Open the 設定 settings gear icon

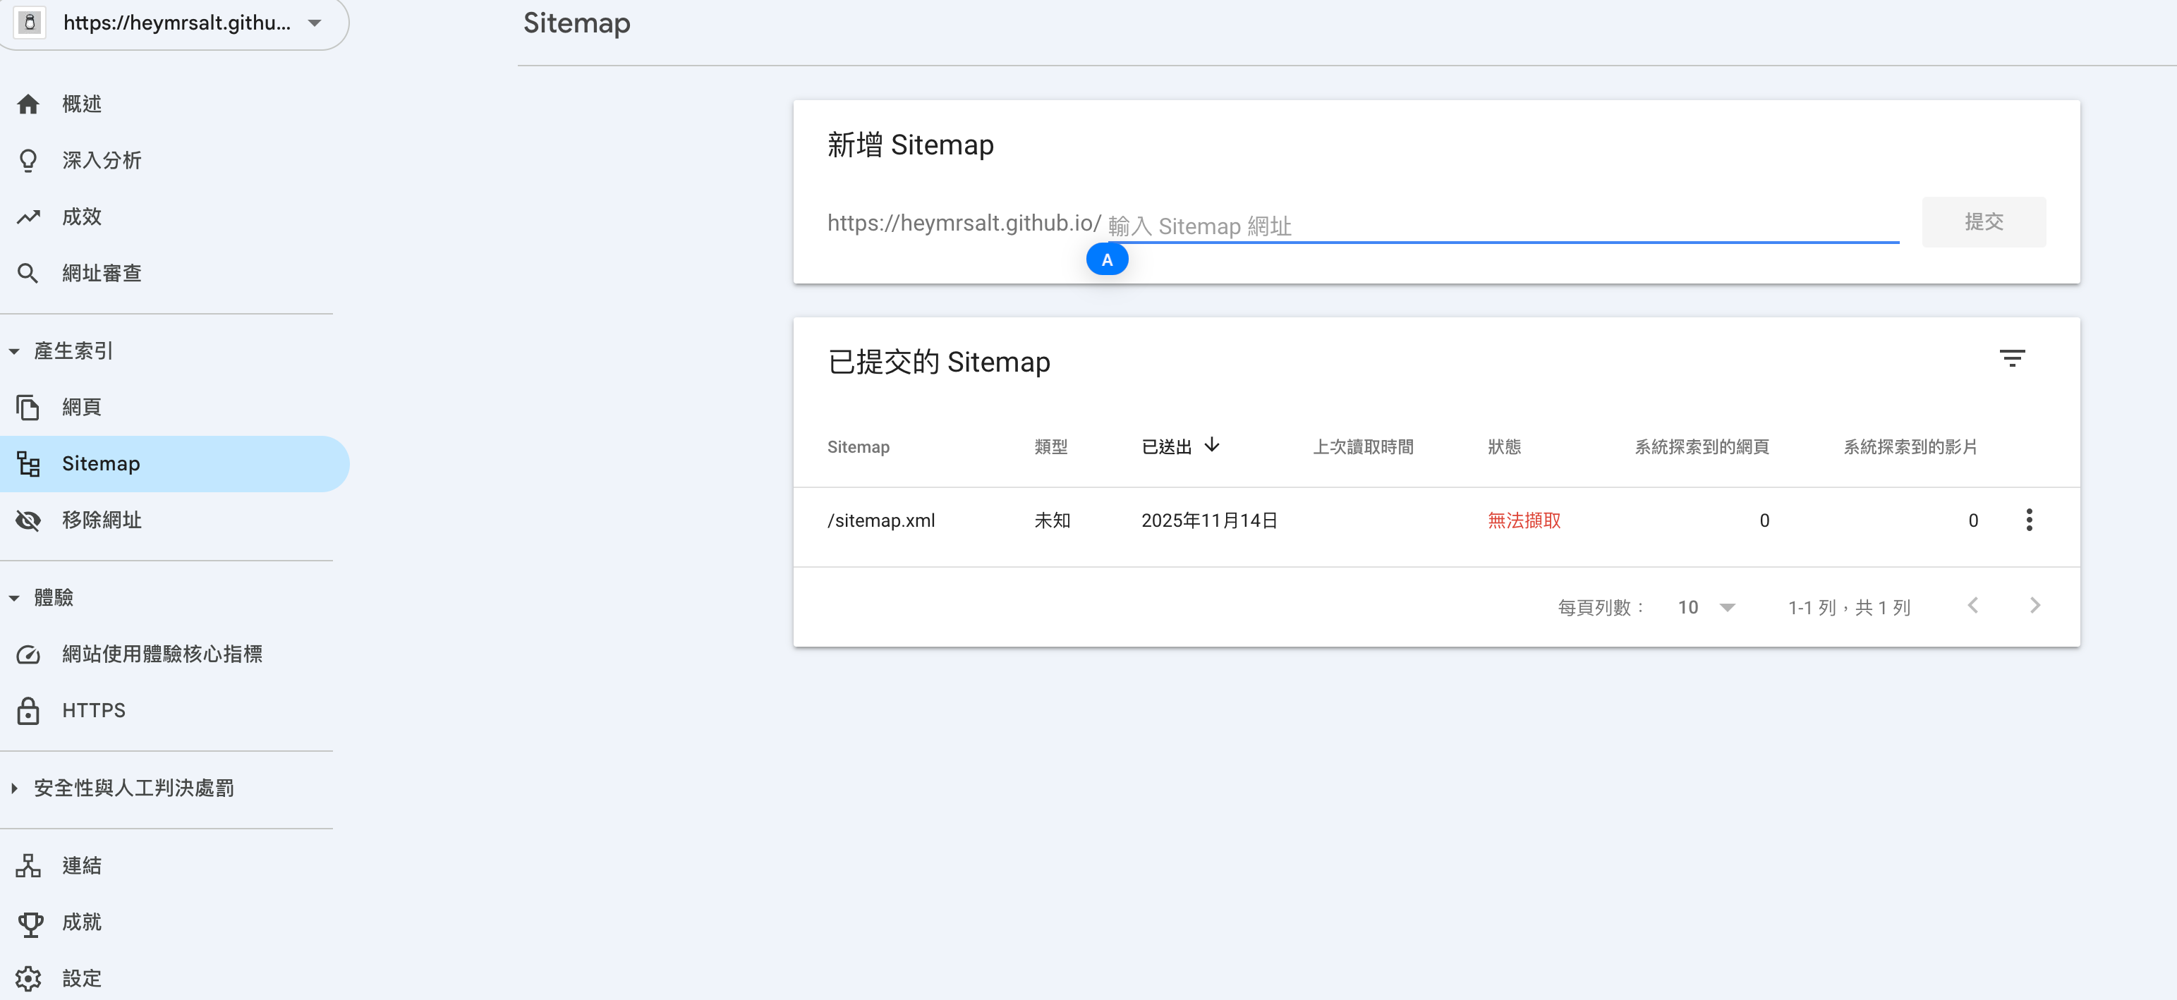click(x=29, y=977)
